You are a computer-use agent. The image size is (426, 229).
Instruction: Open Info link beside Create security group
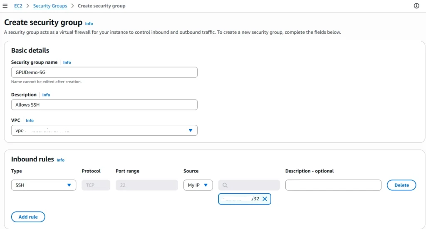89,24
